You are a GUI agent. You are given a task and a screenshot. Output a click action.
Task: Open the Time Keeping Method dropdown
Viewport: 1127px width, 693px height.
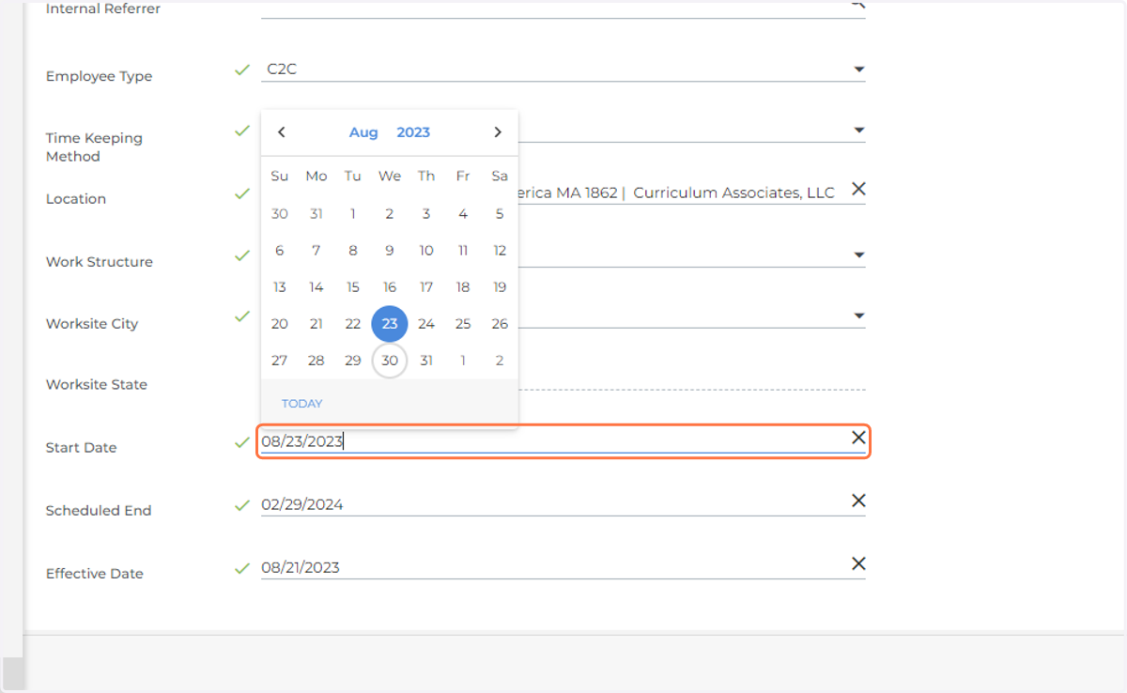tap(858, 131)
